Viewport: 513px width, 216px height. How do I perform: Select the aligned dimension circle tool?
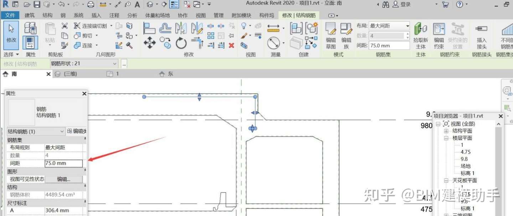pos(274,43)
